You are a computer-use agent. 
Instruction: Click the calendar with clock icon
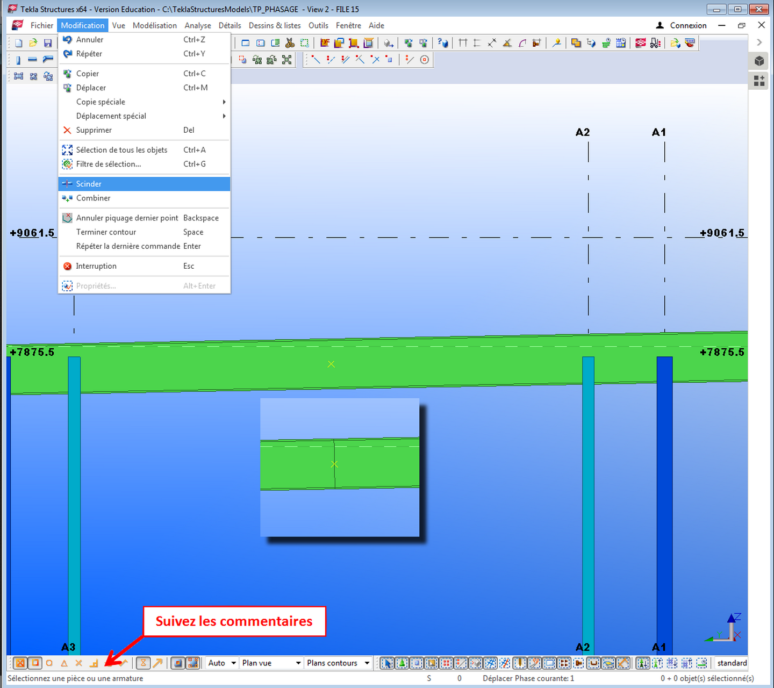(x=621, y=43)
